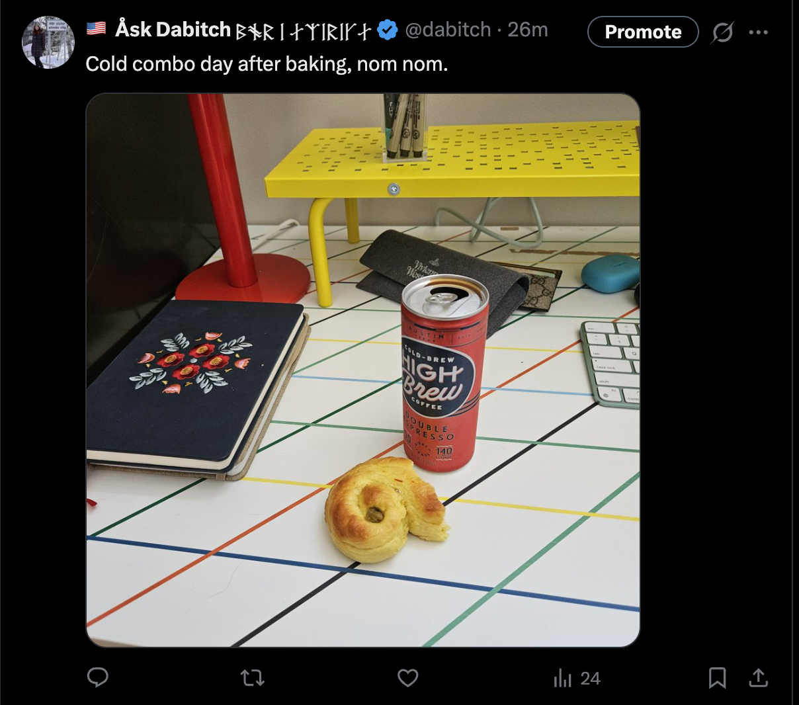Viewport: 799px width, 705px height.
Task: Open the three-dot more options menu
Action: [758, 32]
